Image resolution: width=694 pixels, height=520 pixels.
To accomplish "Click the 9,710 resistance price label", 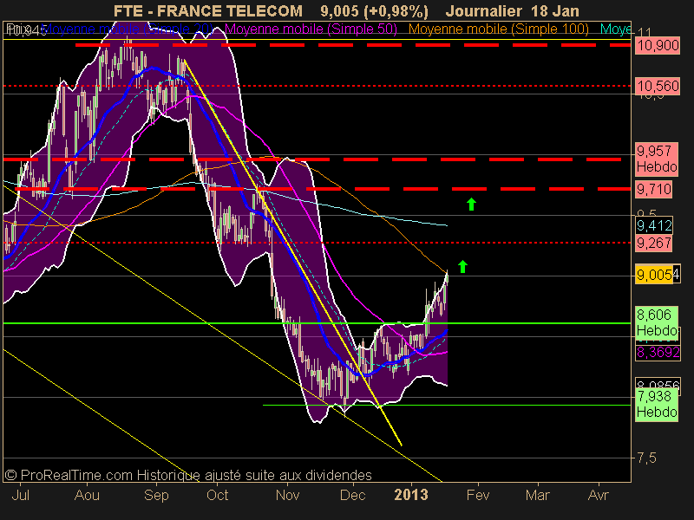I will click(654, 189).
